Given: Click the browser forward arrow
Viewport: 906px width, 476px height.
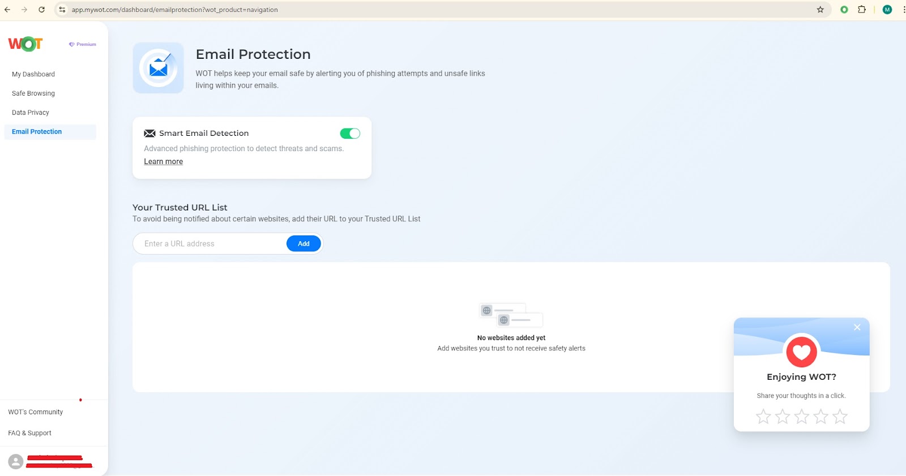Looking at the screenshot, I should click(24, 10).
